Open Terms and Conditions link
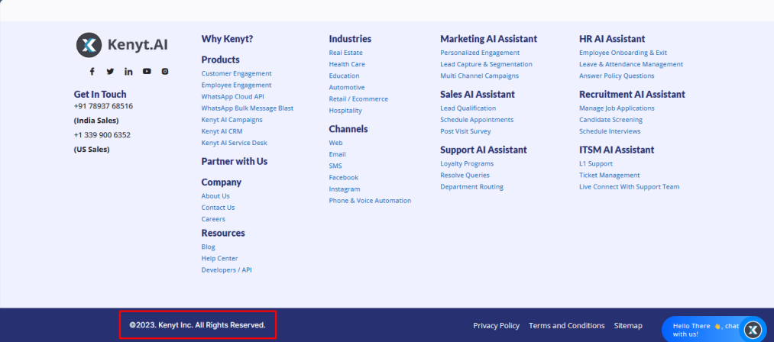This screenshot has height=342, width=774. (x=567, y=326)
